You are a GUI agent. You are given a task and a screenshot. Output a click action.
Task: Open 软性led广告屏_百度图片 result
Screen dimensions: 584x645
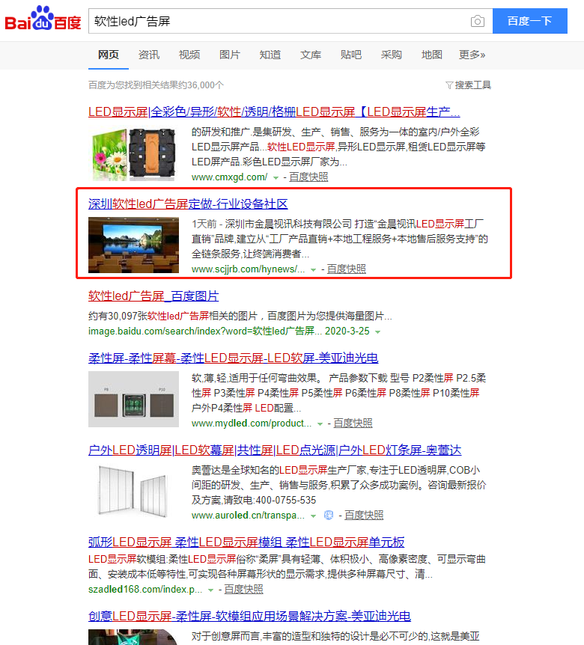click(153, 296)
